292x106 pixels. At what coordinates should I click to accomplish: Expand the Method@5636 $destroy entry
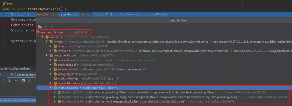[55, 101]
